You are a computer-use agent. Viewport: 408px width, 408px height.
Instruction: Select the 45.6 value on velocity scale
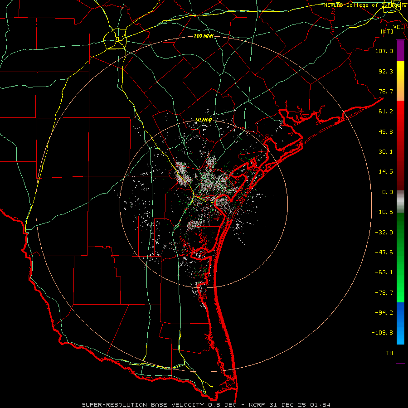click(x=386, y=131)
